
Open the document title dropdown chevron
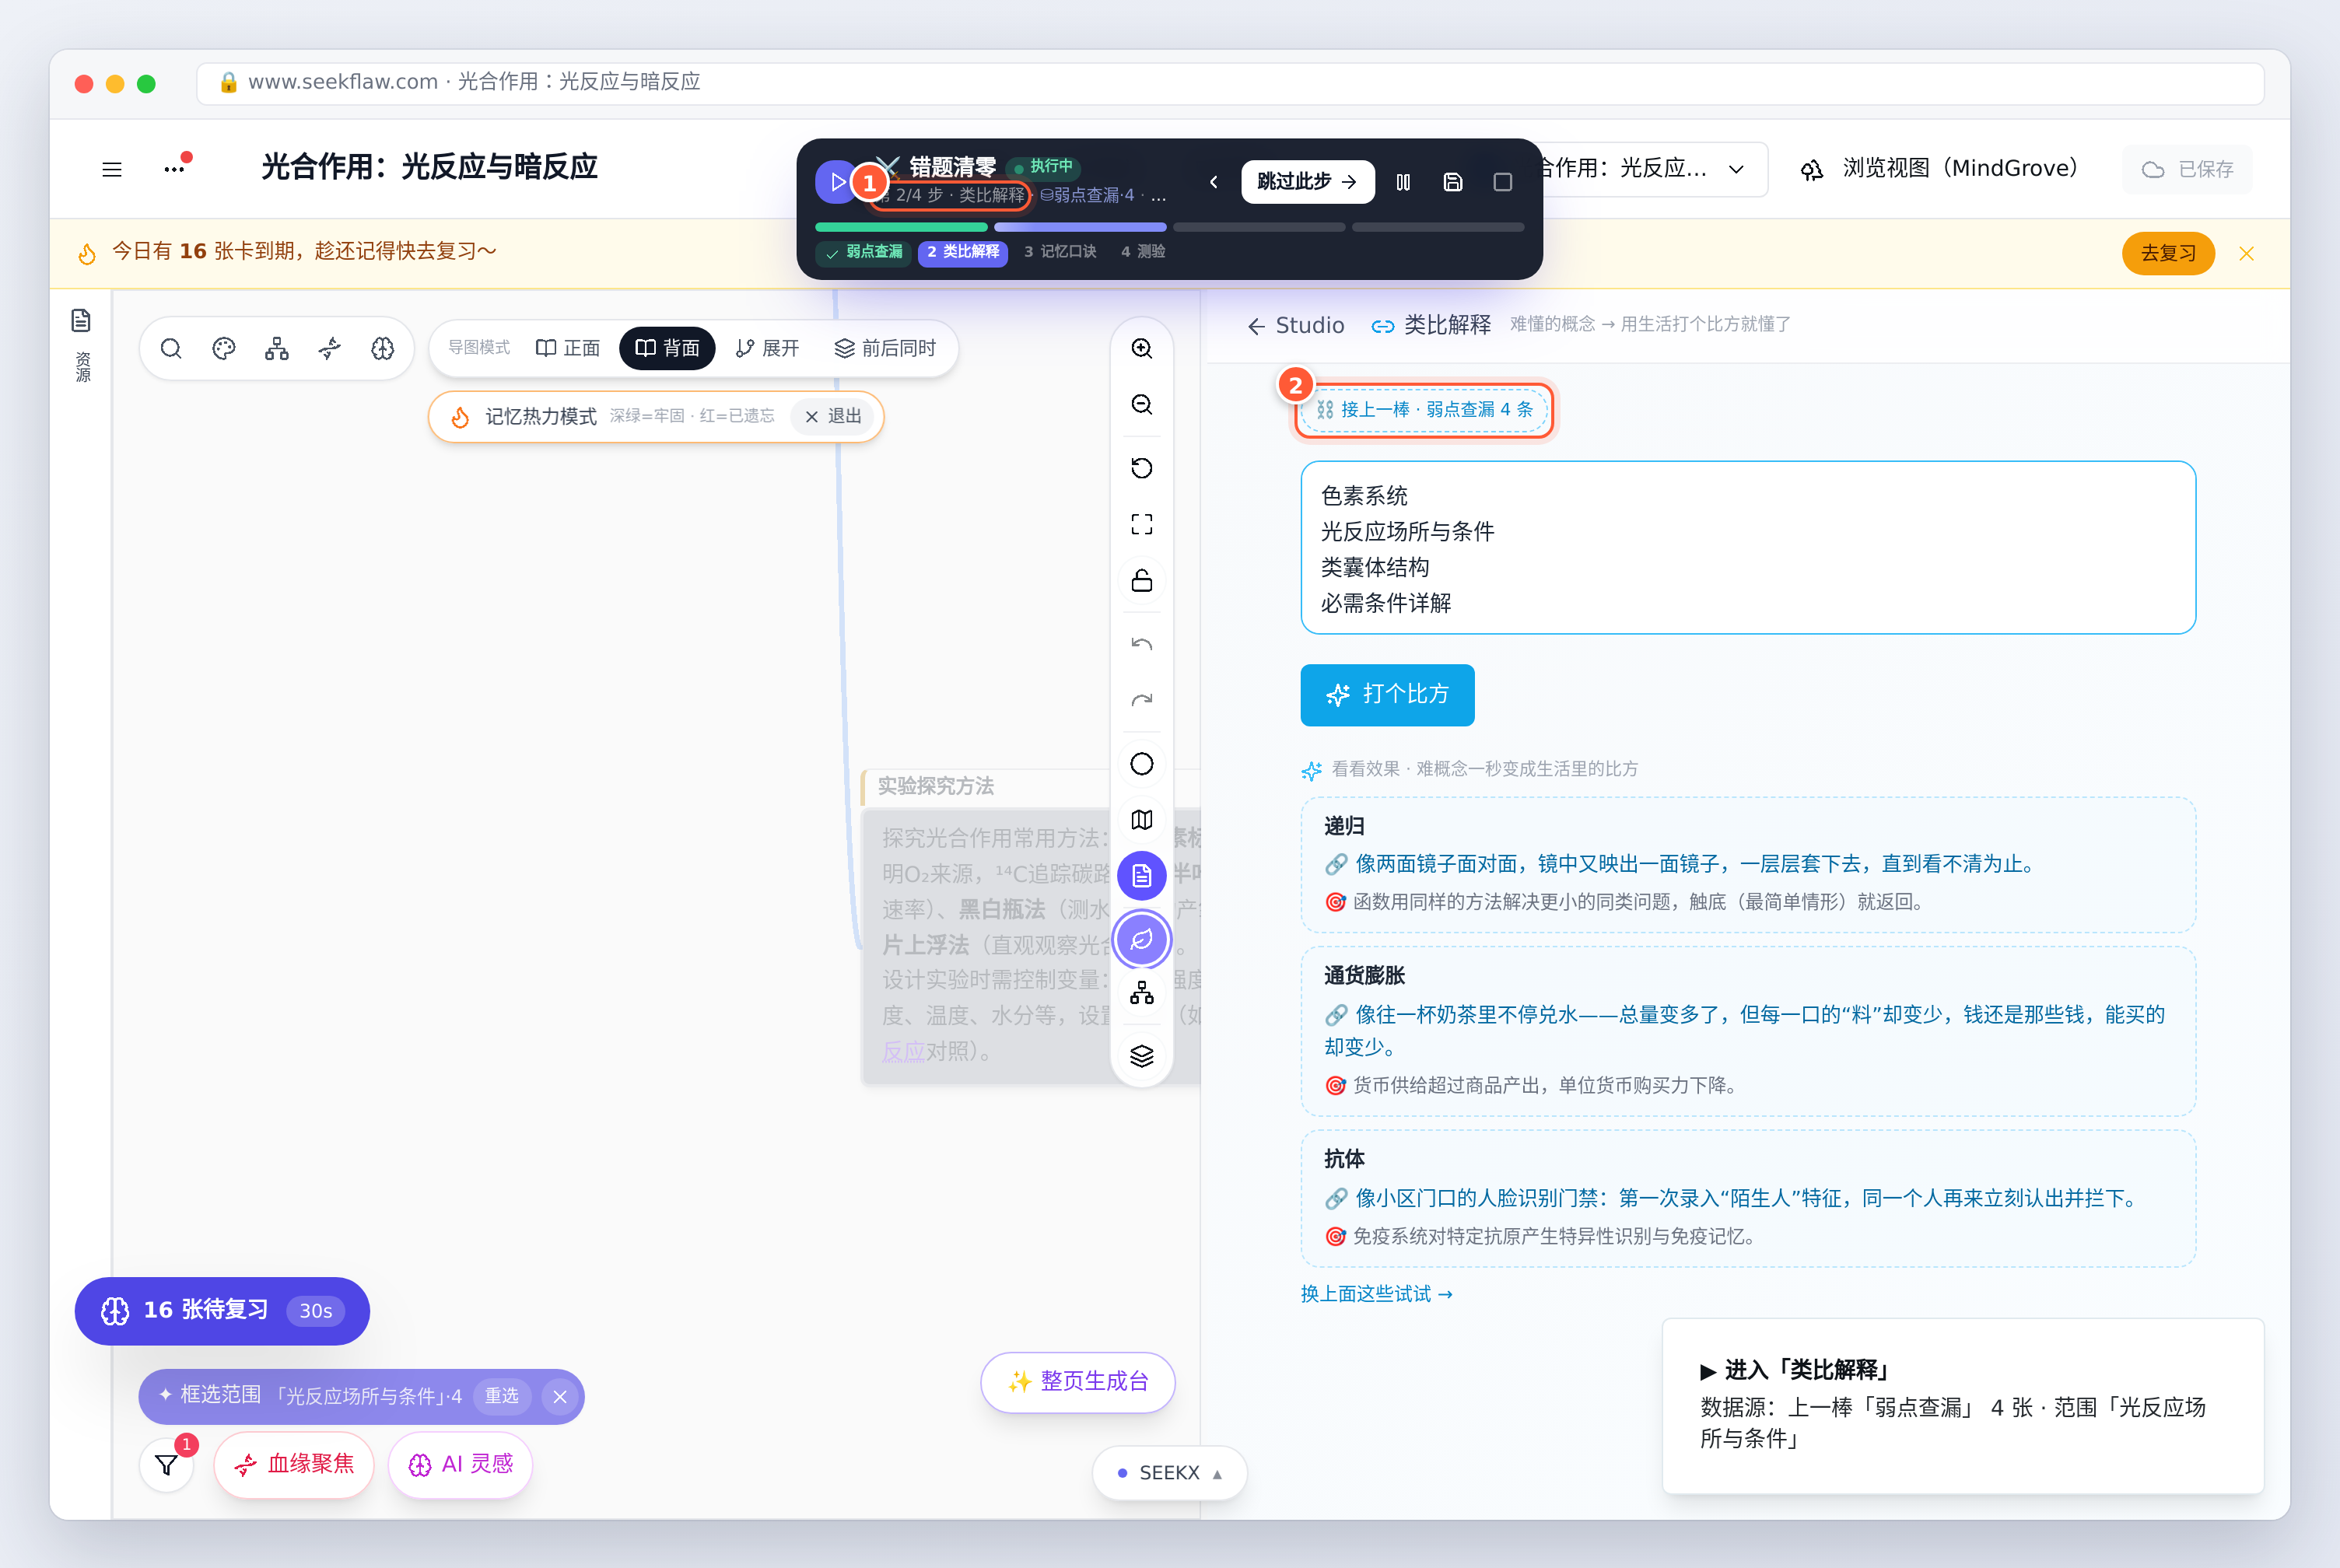coord(1736,169)
